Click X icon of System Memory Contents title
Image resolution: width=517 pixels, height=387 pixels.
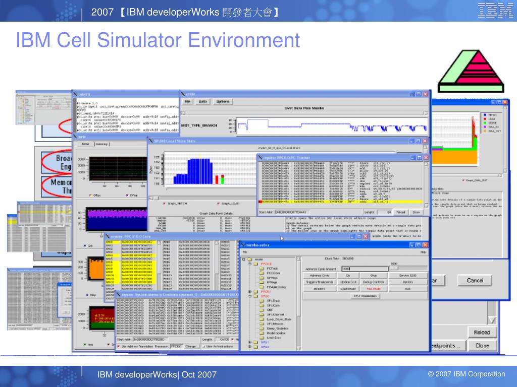tap(118, 294)
